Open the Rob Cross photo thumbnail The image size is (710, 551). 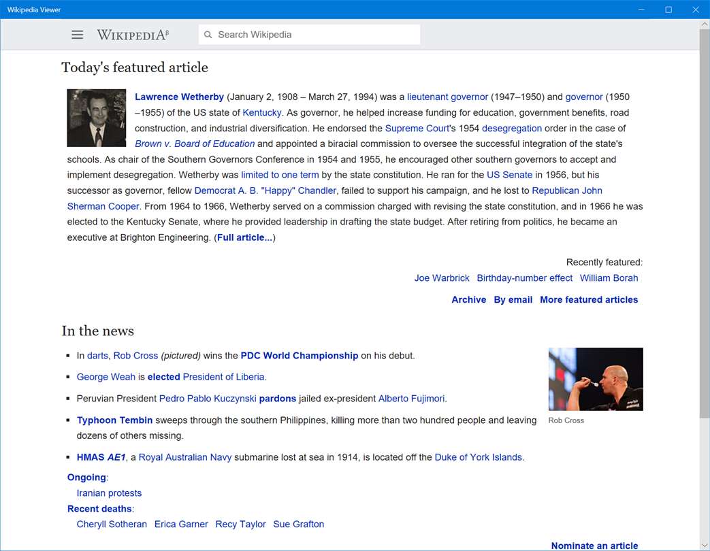click(596, 379)
